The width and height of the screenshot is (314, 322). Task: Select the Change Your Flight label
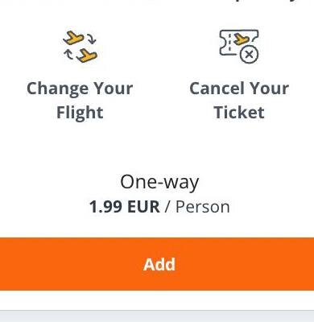click(x=80, y=101)
